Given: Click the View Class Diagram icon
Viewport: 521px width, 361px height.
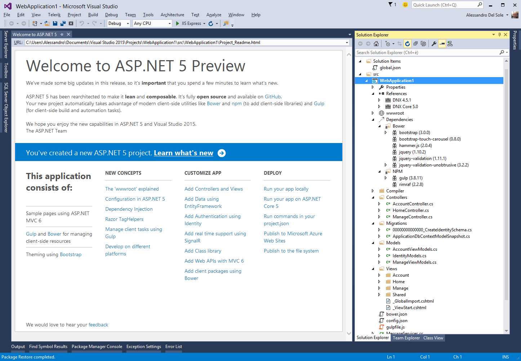Looking at the screenshot, I should coord(450,44).
